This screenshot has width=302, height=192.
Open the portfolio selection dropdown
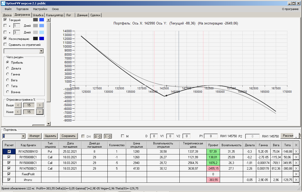tap(23, 136)
